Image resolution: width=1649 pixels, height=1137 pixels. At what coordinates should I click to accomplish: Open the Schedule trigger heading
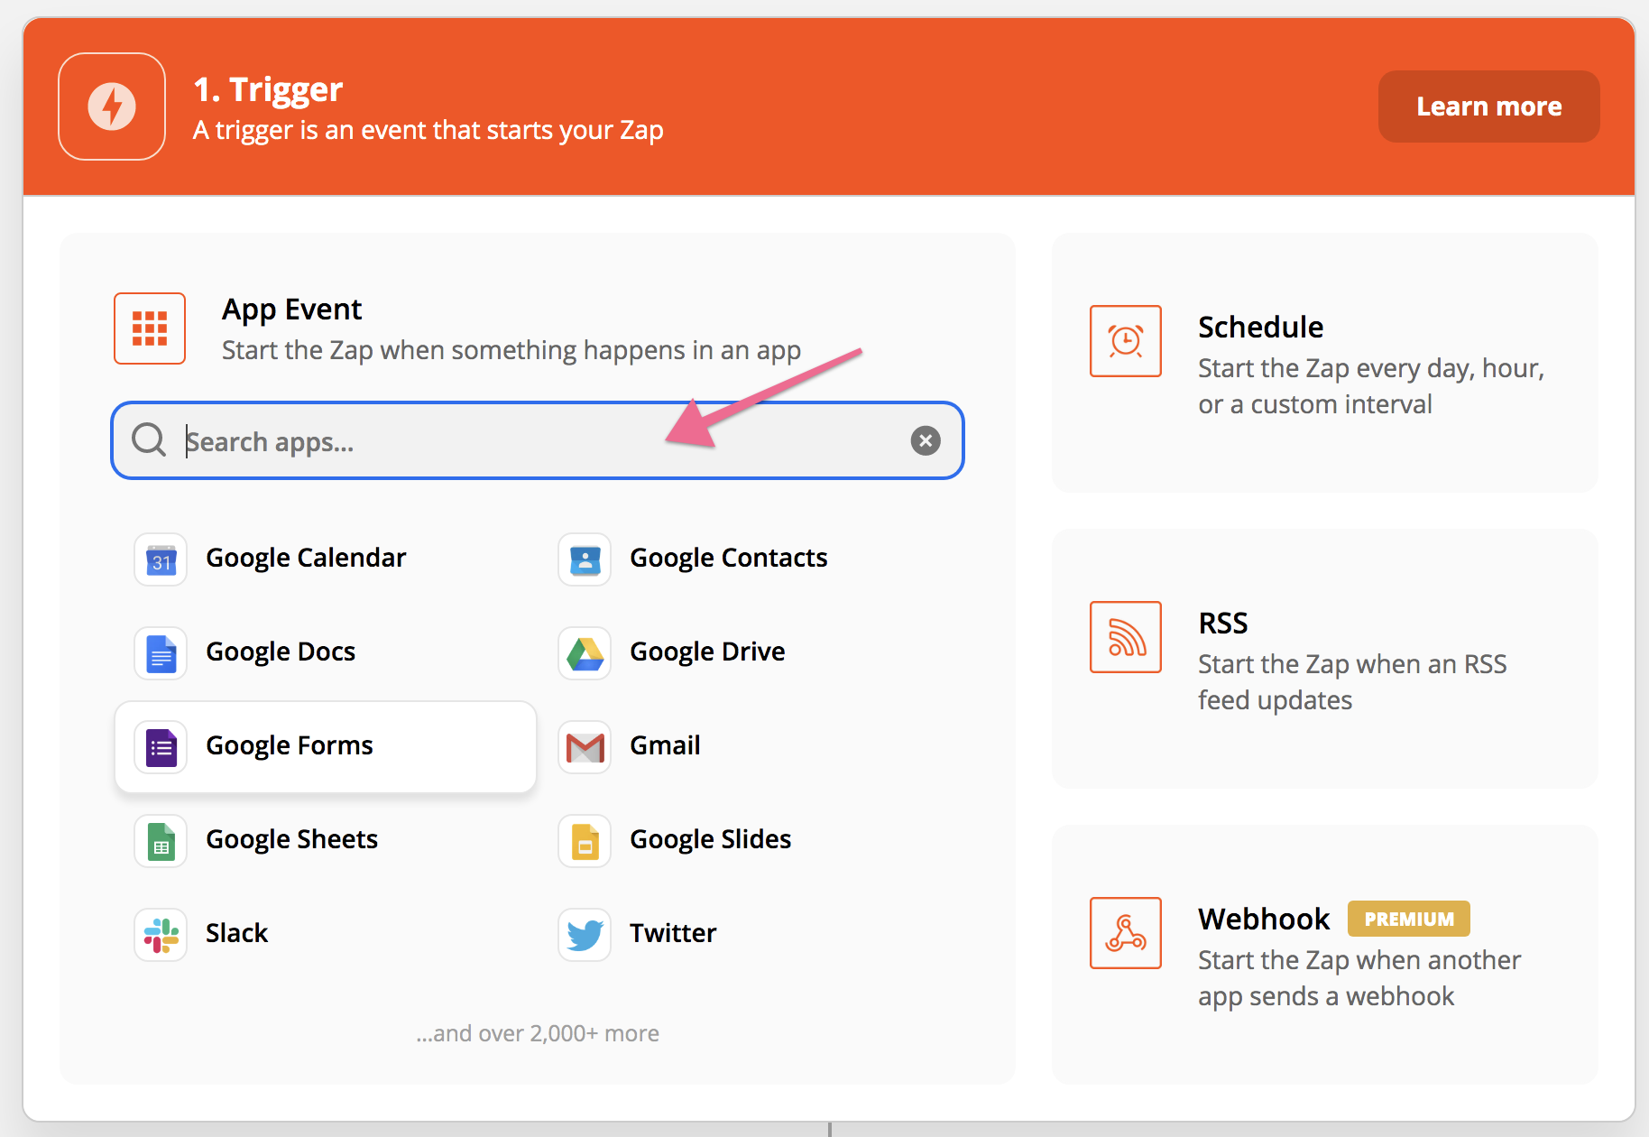coord(1260,327)
